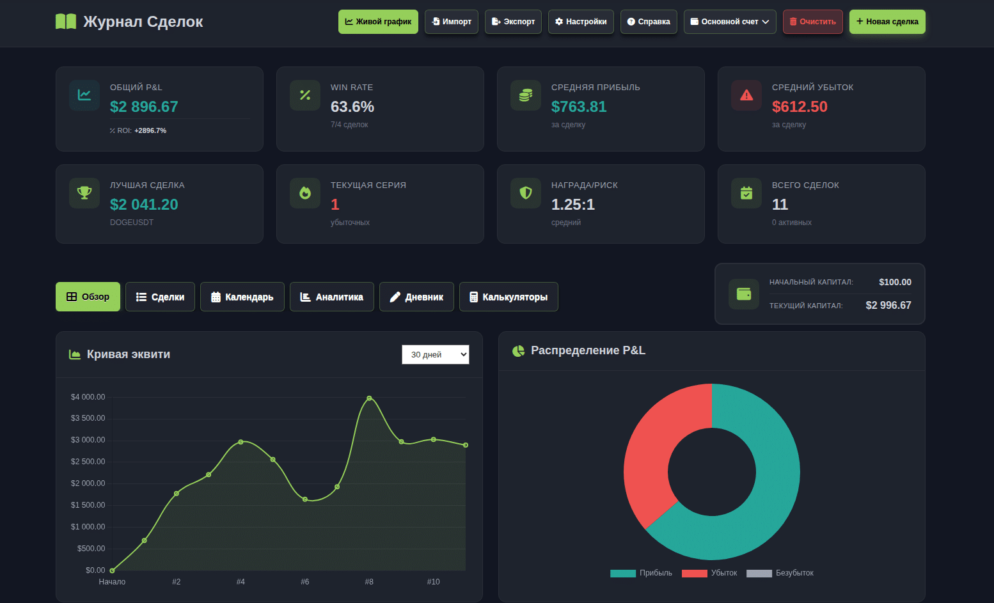Click the coins icon on Средняя прибыль card
Screen dimensions: 994x603
pyautogui.click(x=526, y=95)
